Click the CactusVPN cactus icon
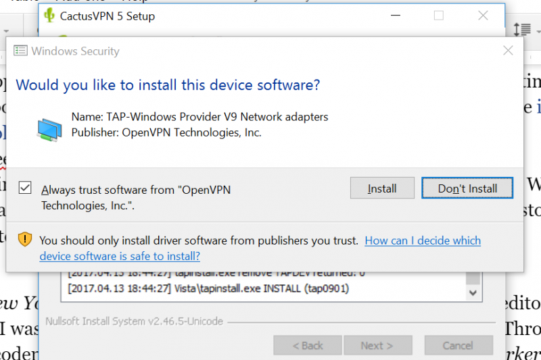This screenshot has height=360, width=541. tap(49, 15)
